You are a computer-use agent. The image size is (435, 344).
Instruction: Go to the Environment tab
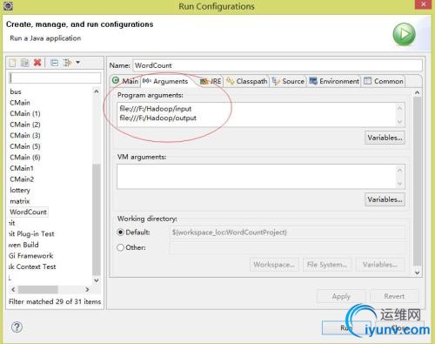(x=334, y=81)
